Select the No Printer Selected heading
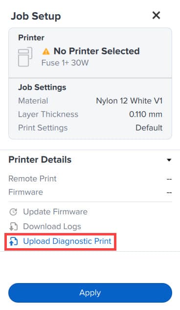 (97, 51)
